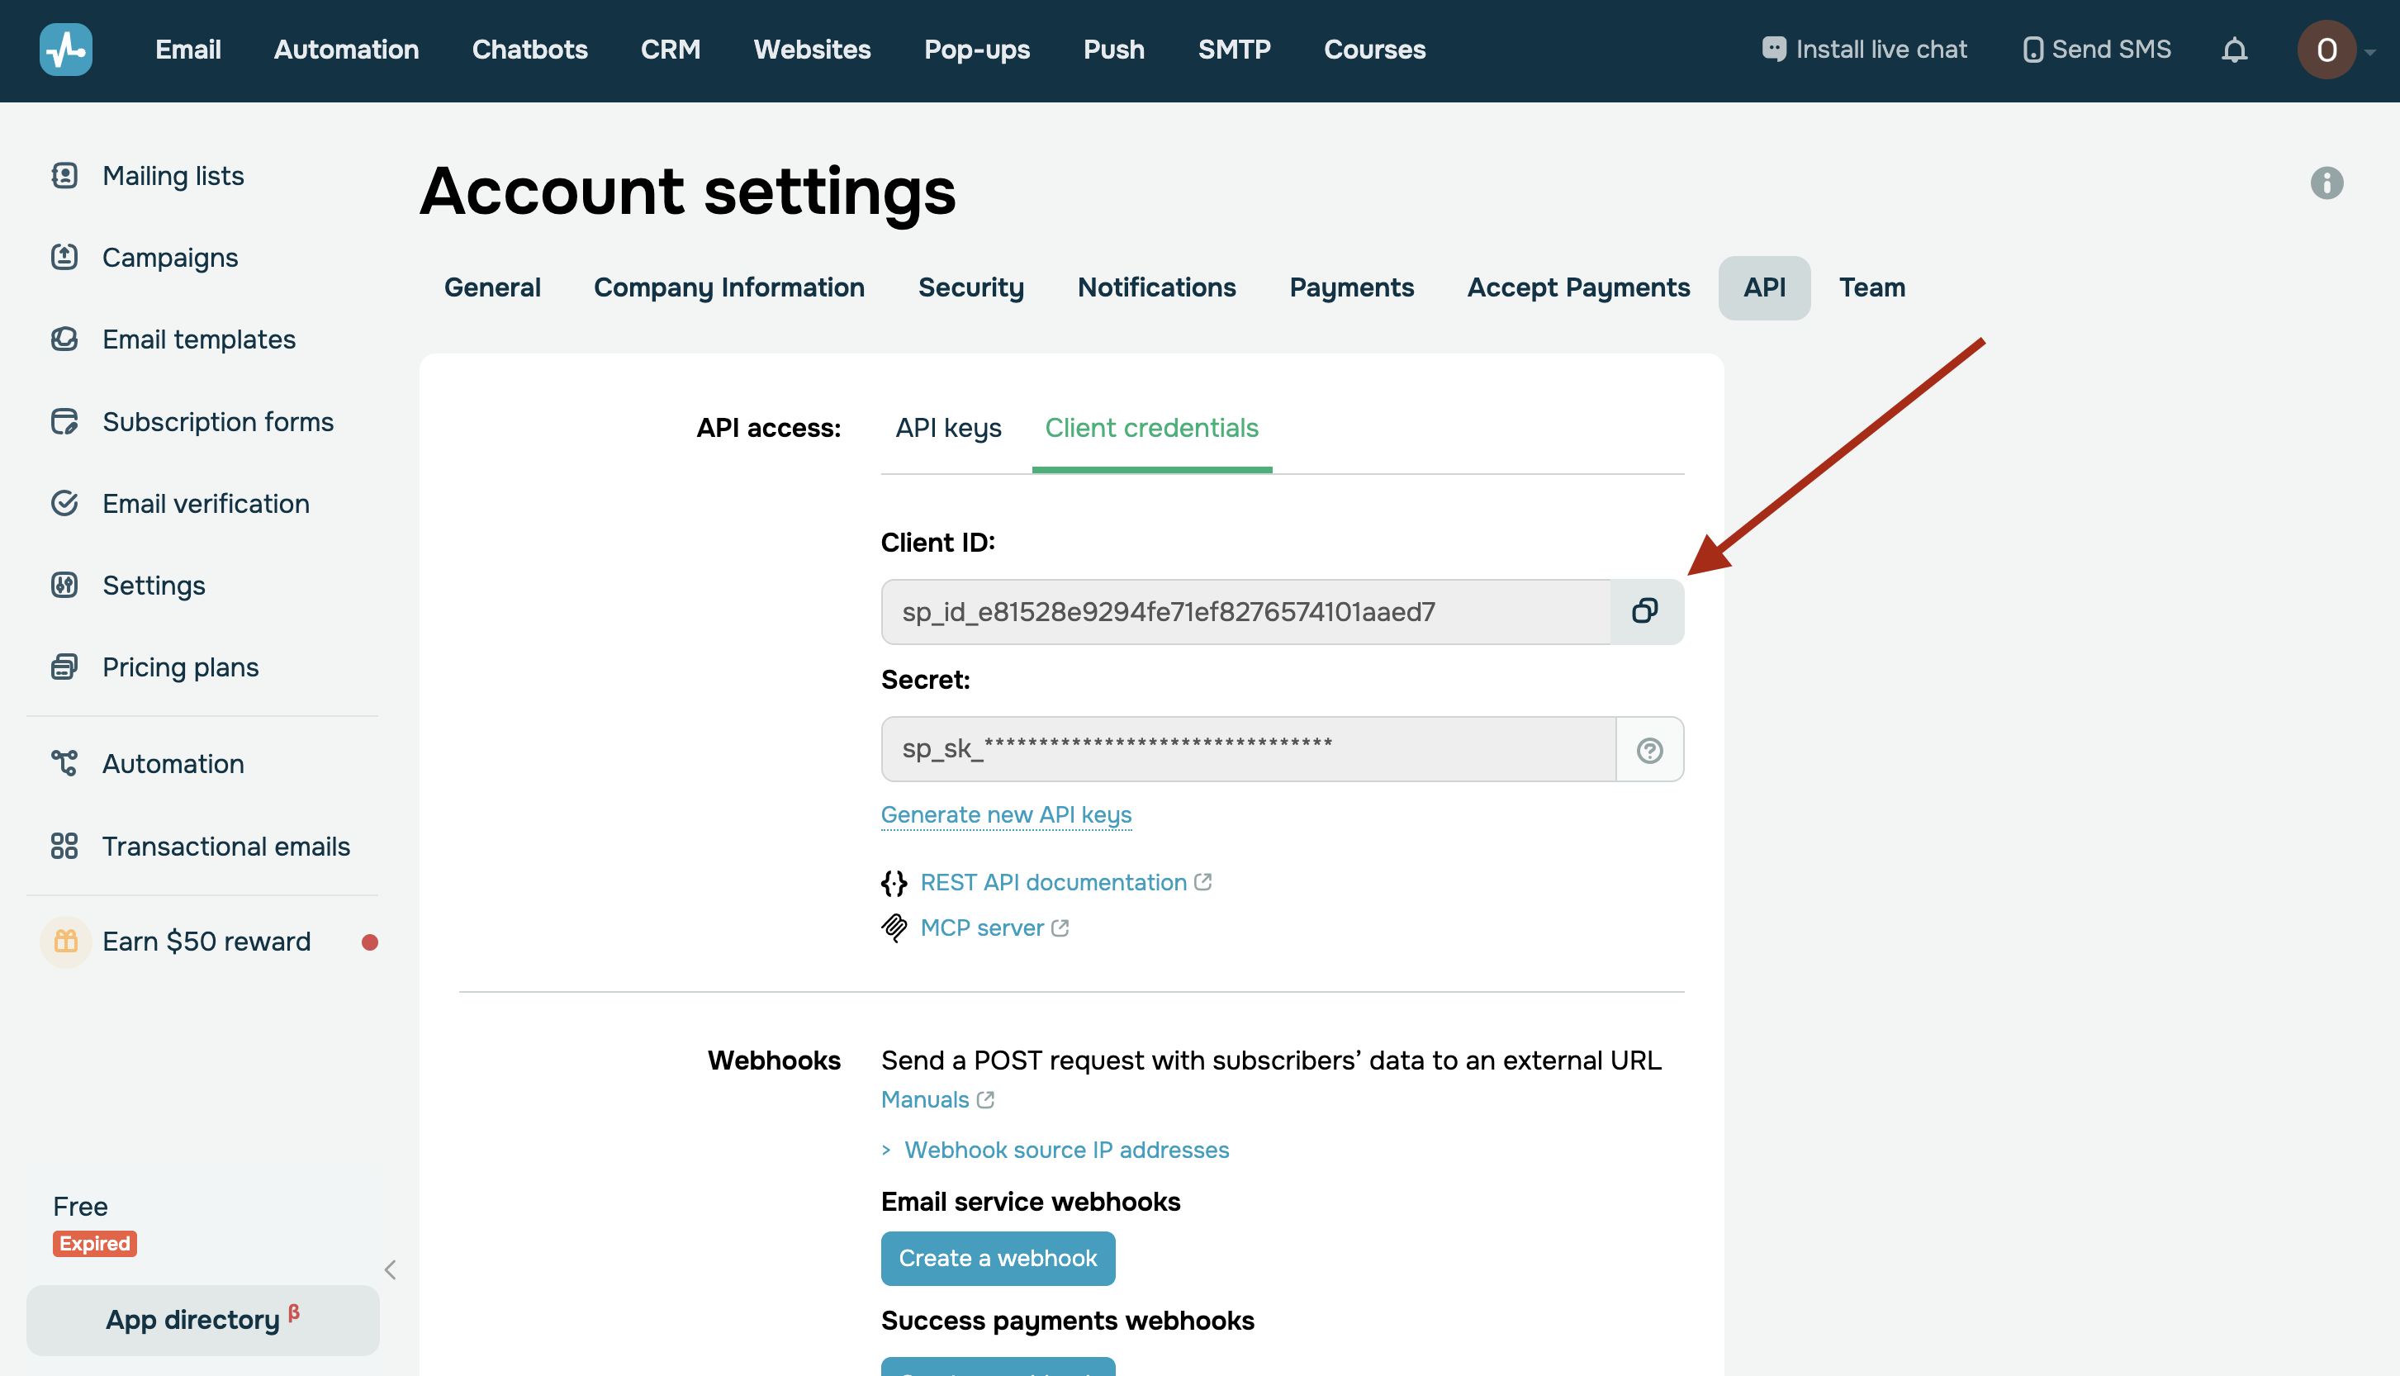
Task: Click the Secret field help icon
Action: (1648, 749)
